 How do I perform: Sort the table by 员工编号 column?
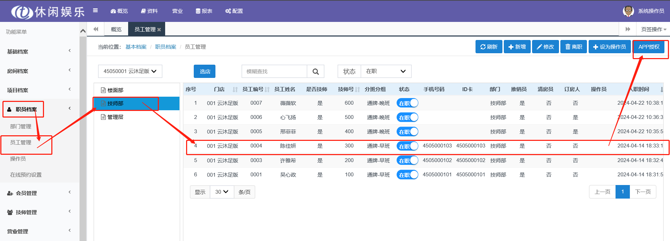267,89
